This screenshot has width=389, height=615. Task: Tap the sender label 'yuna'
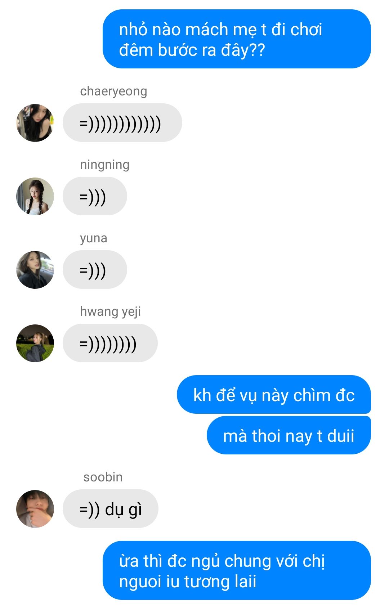94,238
